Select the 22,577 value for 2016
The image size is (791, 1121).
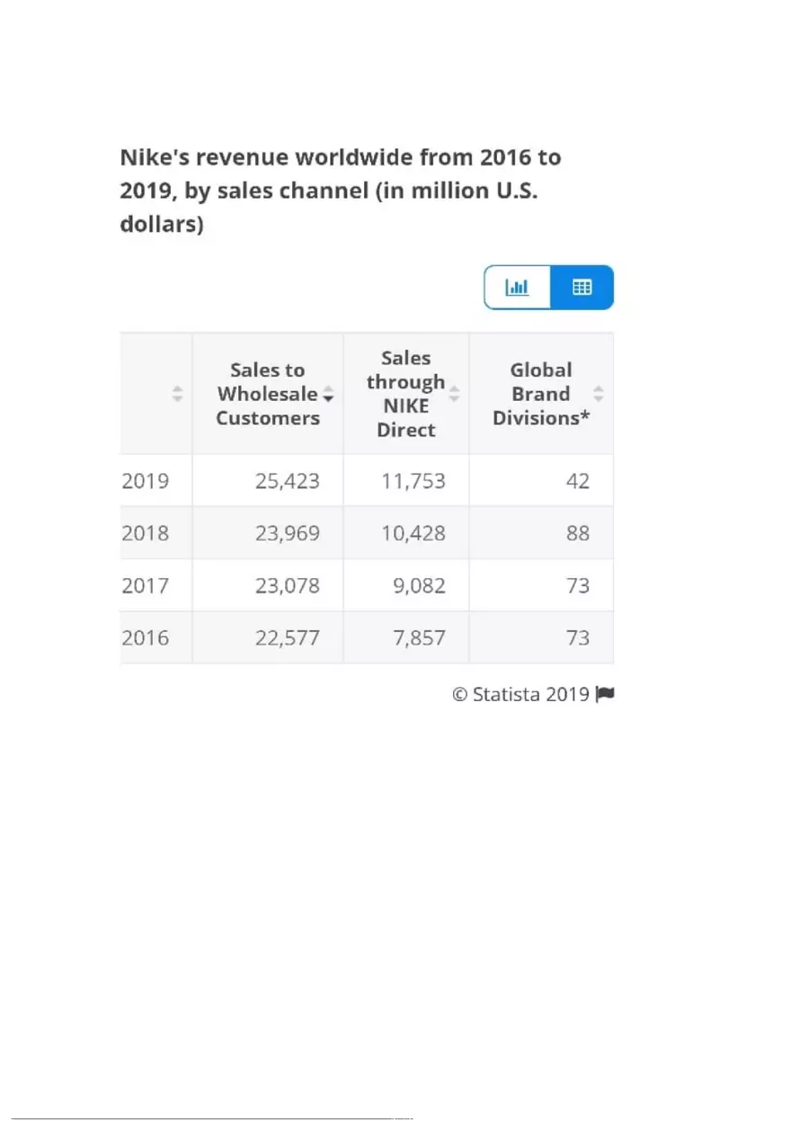pos(289,637)
